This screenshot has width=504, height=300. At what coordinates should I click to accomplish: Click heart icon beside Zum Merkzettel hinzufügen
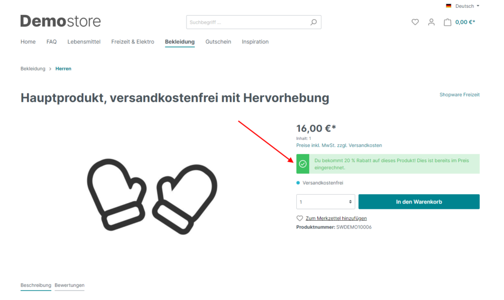pos(300,218)
